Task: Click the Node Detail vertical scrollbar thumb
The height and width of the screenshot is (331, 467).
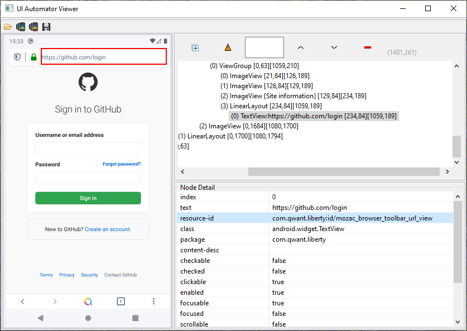Action: click(458, 242)
